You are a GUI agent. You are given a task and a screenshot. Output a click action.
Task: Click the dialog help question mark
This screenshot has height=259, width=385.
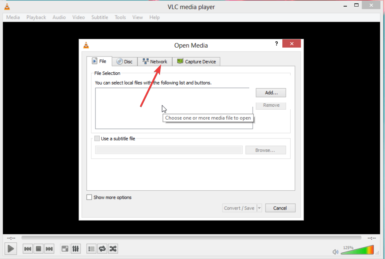tap(276, 44)
